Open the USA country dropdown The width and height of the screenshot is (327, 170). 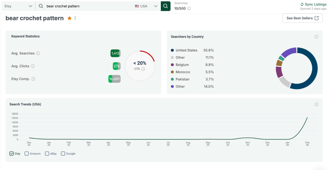pyautogui.click(x=147, y=6)
